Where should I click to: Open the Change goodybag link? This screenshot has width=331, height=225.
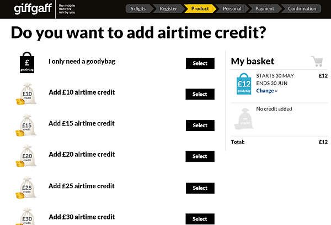pyautogui.click(x=266, y=91)
